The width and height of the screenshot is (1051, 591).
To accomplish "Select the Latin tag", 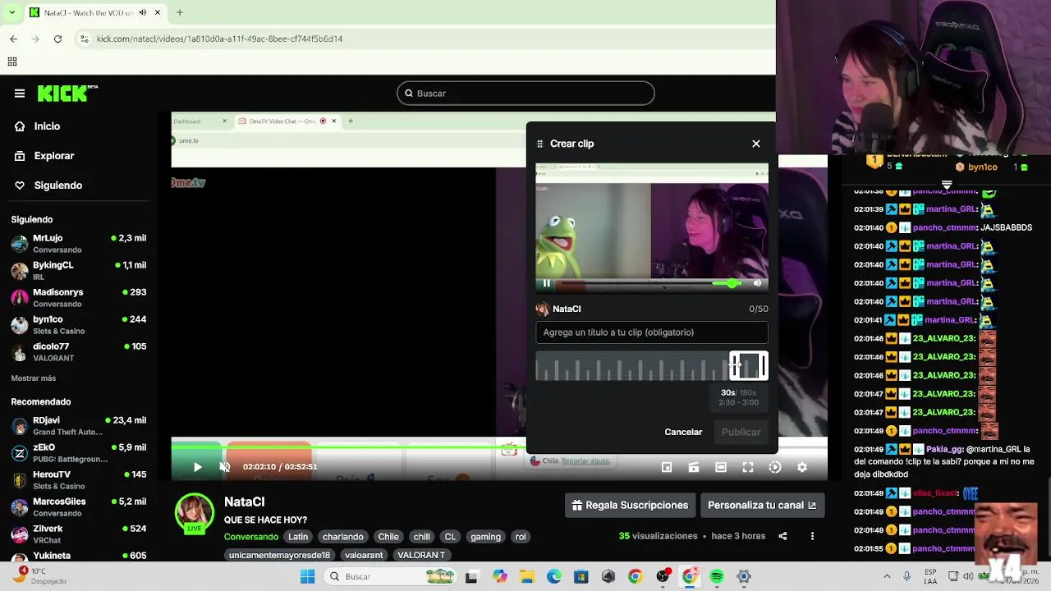I will click(x=298, y=537).
